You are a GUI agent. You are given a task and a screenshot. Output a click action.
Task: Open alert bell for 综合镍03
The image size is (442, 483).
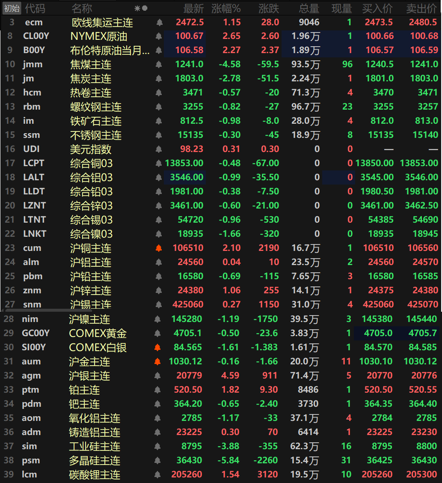pos(158,234)
